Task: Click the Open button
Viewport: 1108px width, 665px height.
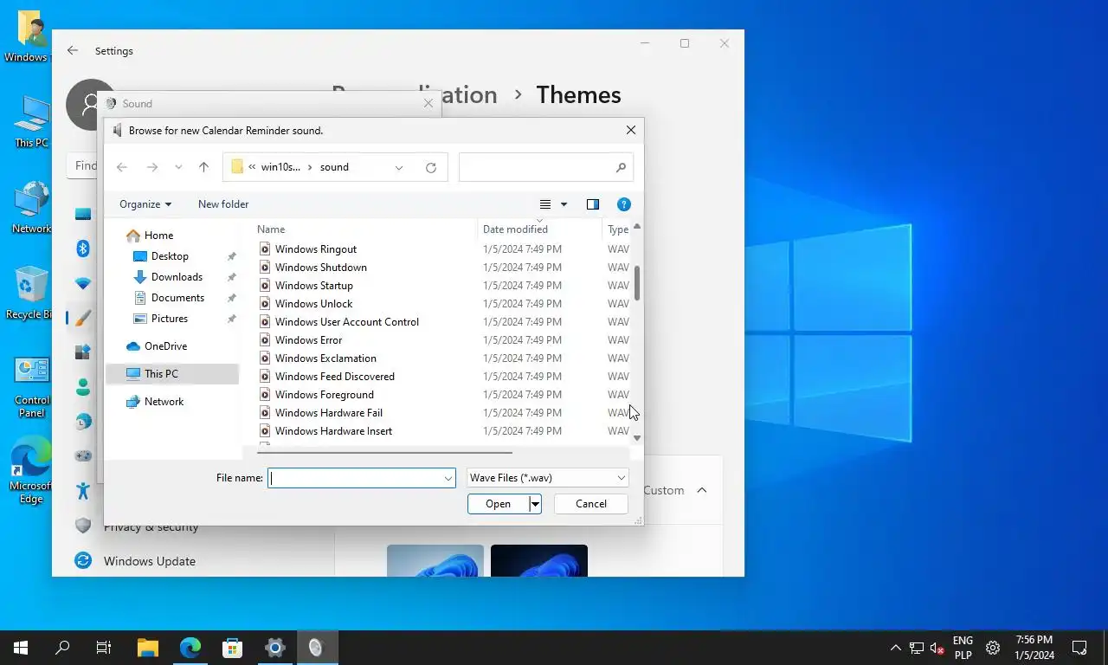Action: pos(498,504)
